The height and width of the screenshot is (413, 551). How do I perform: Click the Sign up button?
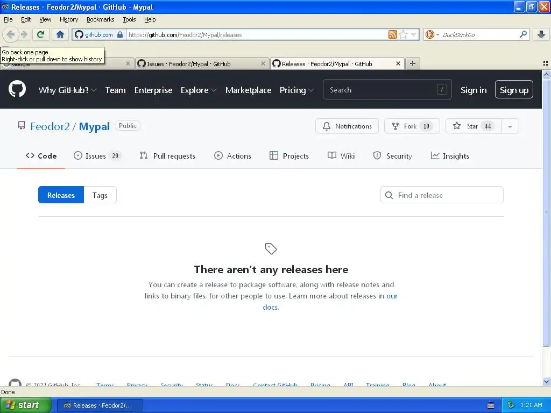point(514,90)
